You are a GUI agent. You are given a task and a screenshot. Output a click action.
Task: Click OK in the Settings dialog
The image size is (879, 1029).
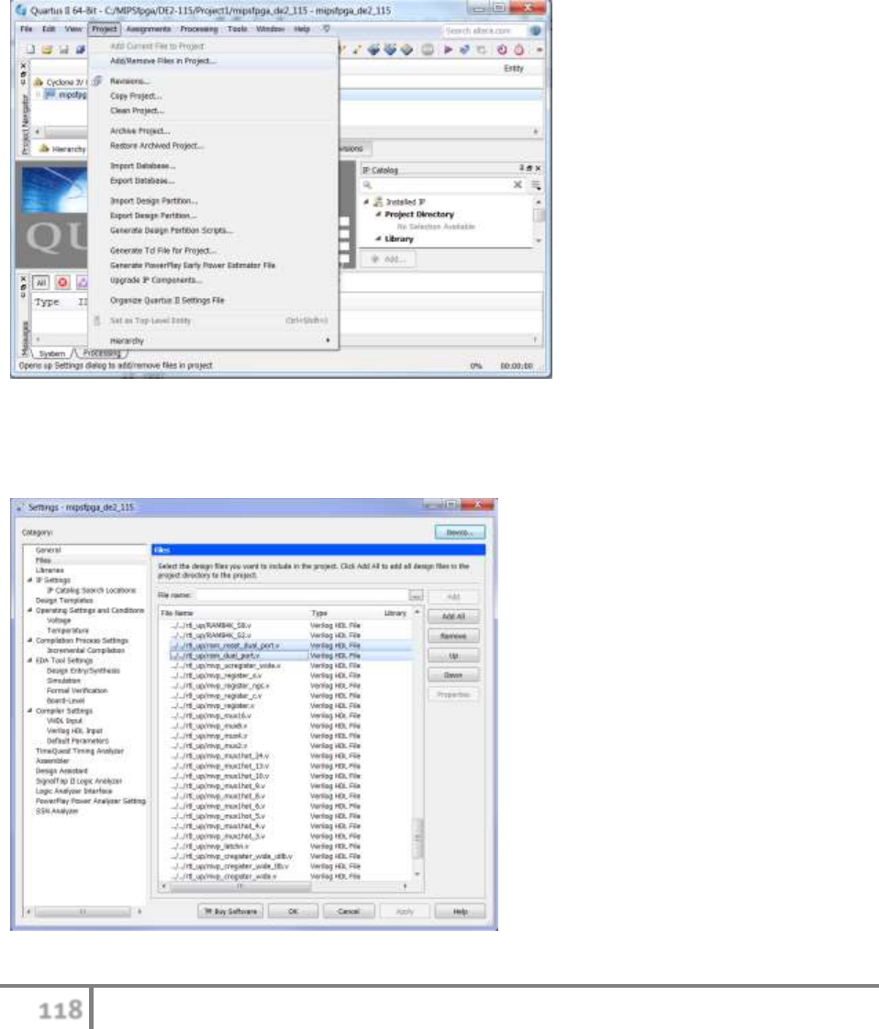click(293, 912)
